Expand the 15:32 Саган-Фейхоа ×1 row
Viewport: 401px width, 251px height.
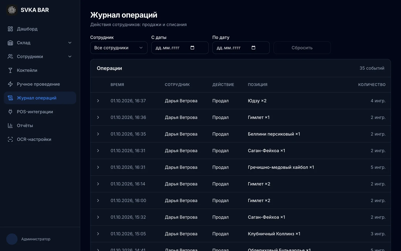coord(98,217)
